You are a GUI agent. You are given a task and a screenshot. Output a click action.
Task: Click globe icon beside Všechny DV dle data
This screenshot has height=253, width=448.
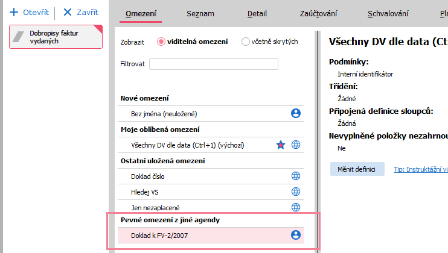[x=296, y=145]
